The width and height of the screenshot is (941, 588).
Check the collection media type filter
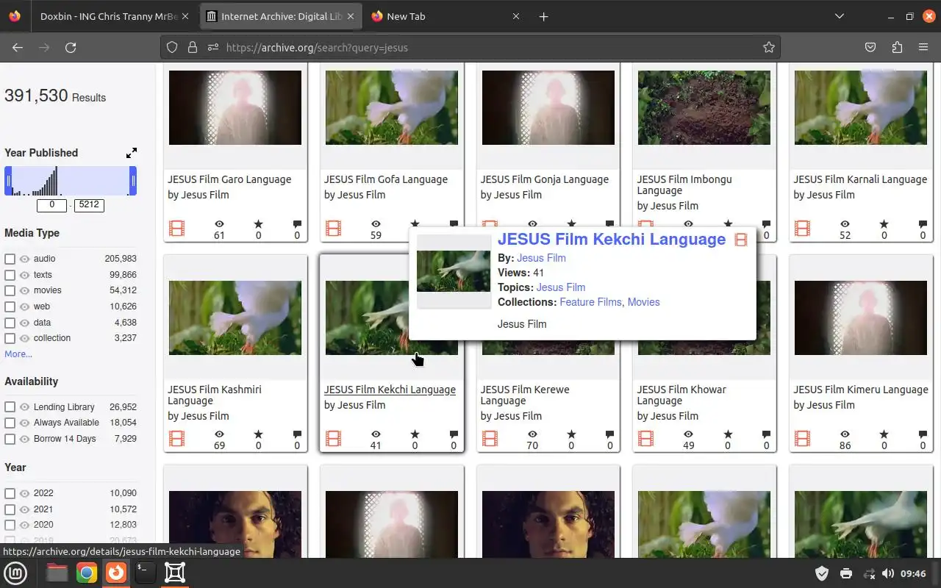10,338
